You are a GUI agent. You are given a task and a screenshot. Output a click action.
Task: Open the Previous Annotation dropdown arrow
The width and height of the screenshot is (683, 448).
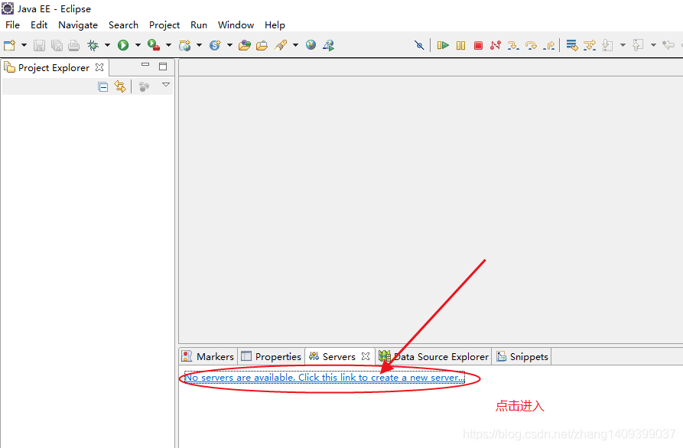(x=653, y=45)
